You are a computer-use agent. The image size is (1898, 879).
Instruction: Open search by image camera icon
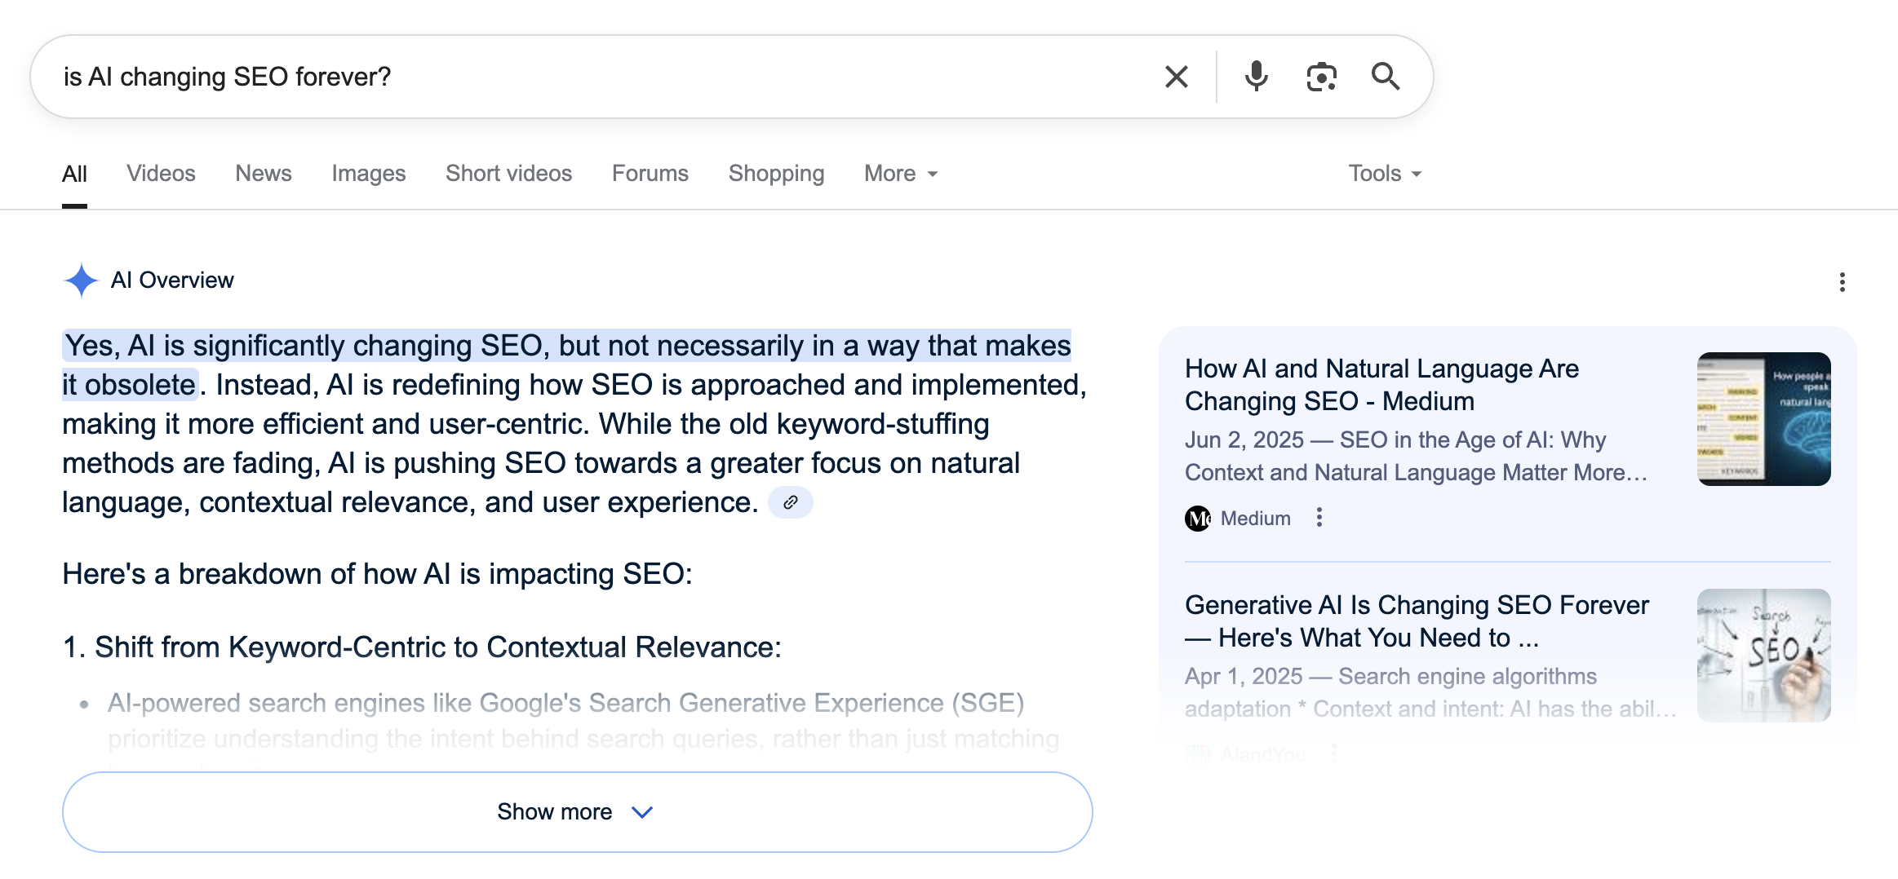coord(1321,77)
